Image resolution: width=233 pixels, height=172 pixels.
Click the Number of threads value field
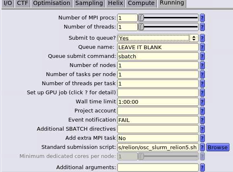(x=127, y=27)
